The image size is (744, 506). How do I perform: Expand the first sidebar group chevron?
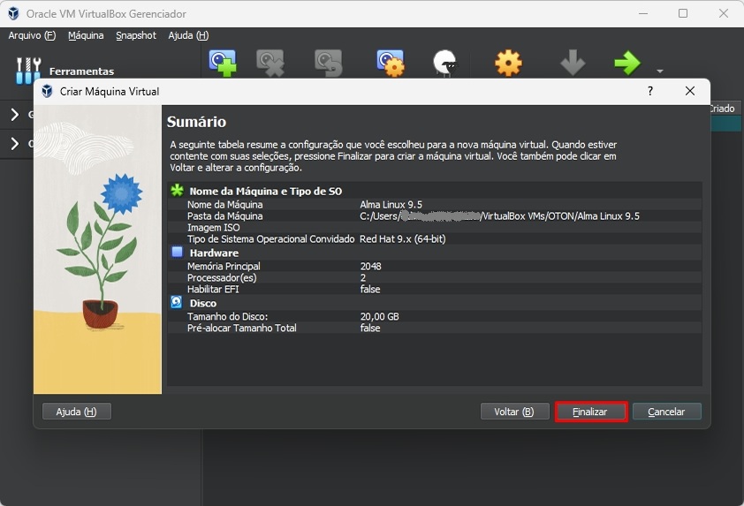15,114
